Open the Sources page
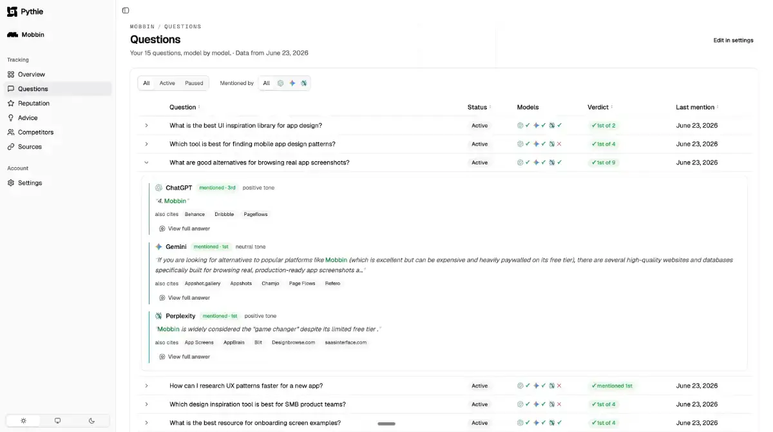This screenshot has height=432, width=773. pyautogui.click(x=58, y=147)
